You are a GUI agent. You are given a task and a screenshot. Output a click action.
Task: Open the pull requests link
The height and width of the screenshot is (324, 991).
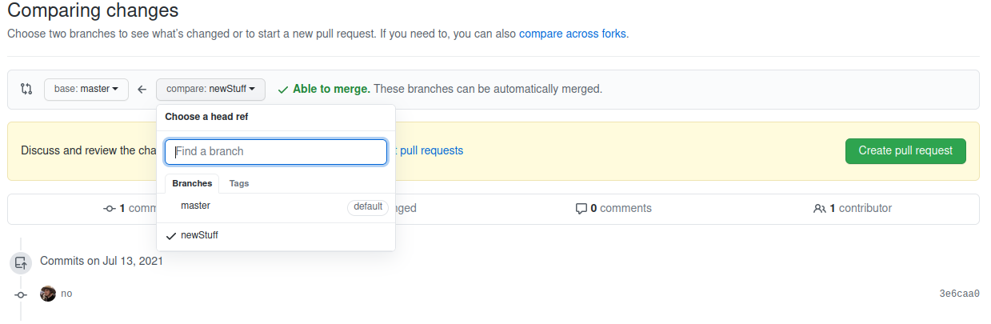coord(431,150)
